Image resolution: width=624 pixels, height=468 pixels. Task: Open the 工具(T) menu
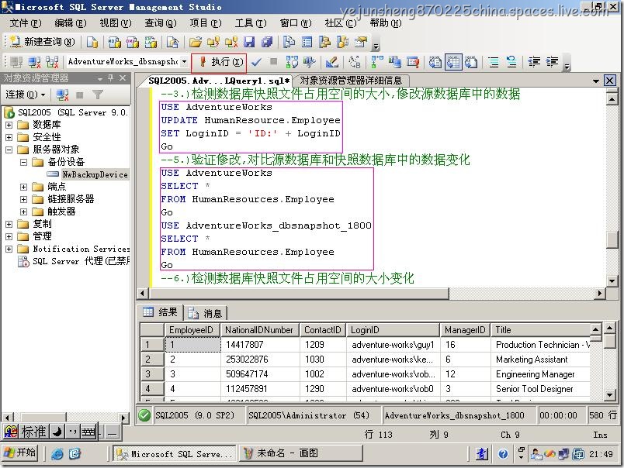tap(251, 23)
